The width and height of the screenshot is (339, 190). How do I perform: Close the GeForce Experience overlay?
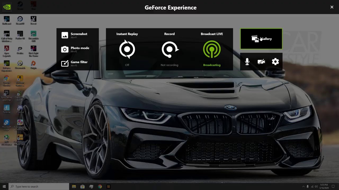pyautogui.click(x=332, y=7)
